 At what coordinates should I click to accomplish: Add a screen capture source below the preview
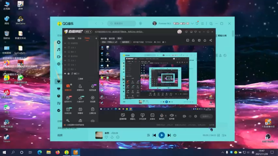123,116
